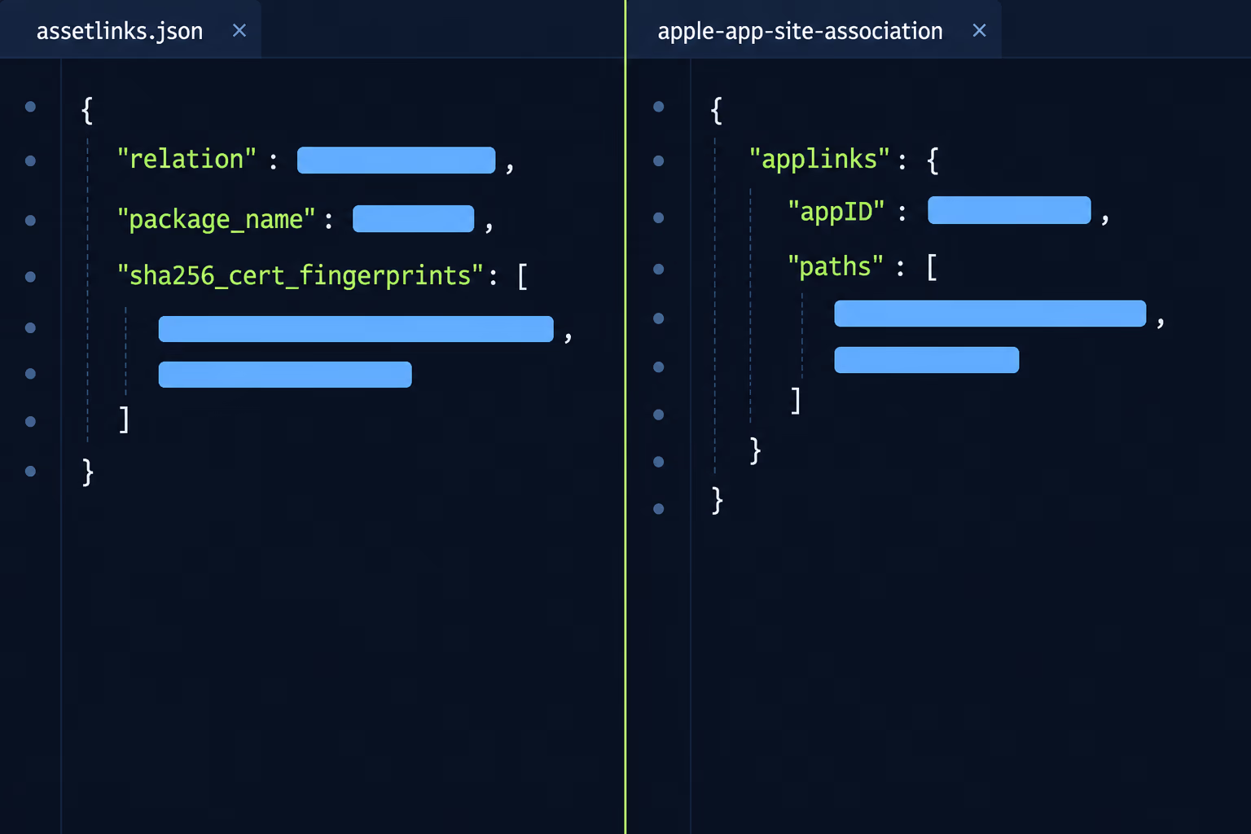Click the gutter dot beside the "relation" line

point(30,160)
